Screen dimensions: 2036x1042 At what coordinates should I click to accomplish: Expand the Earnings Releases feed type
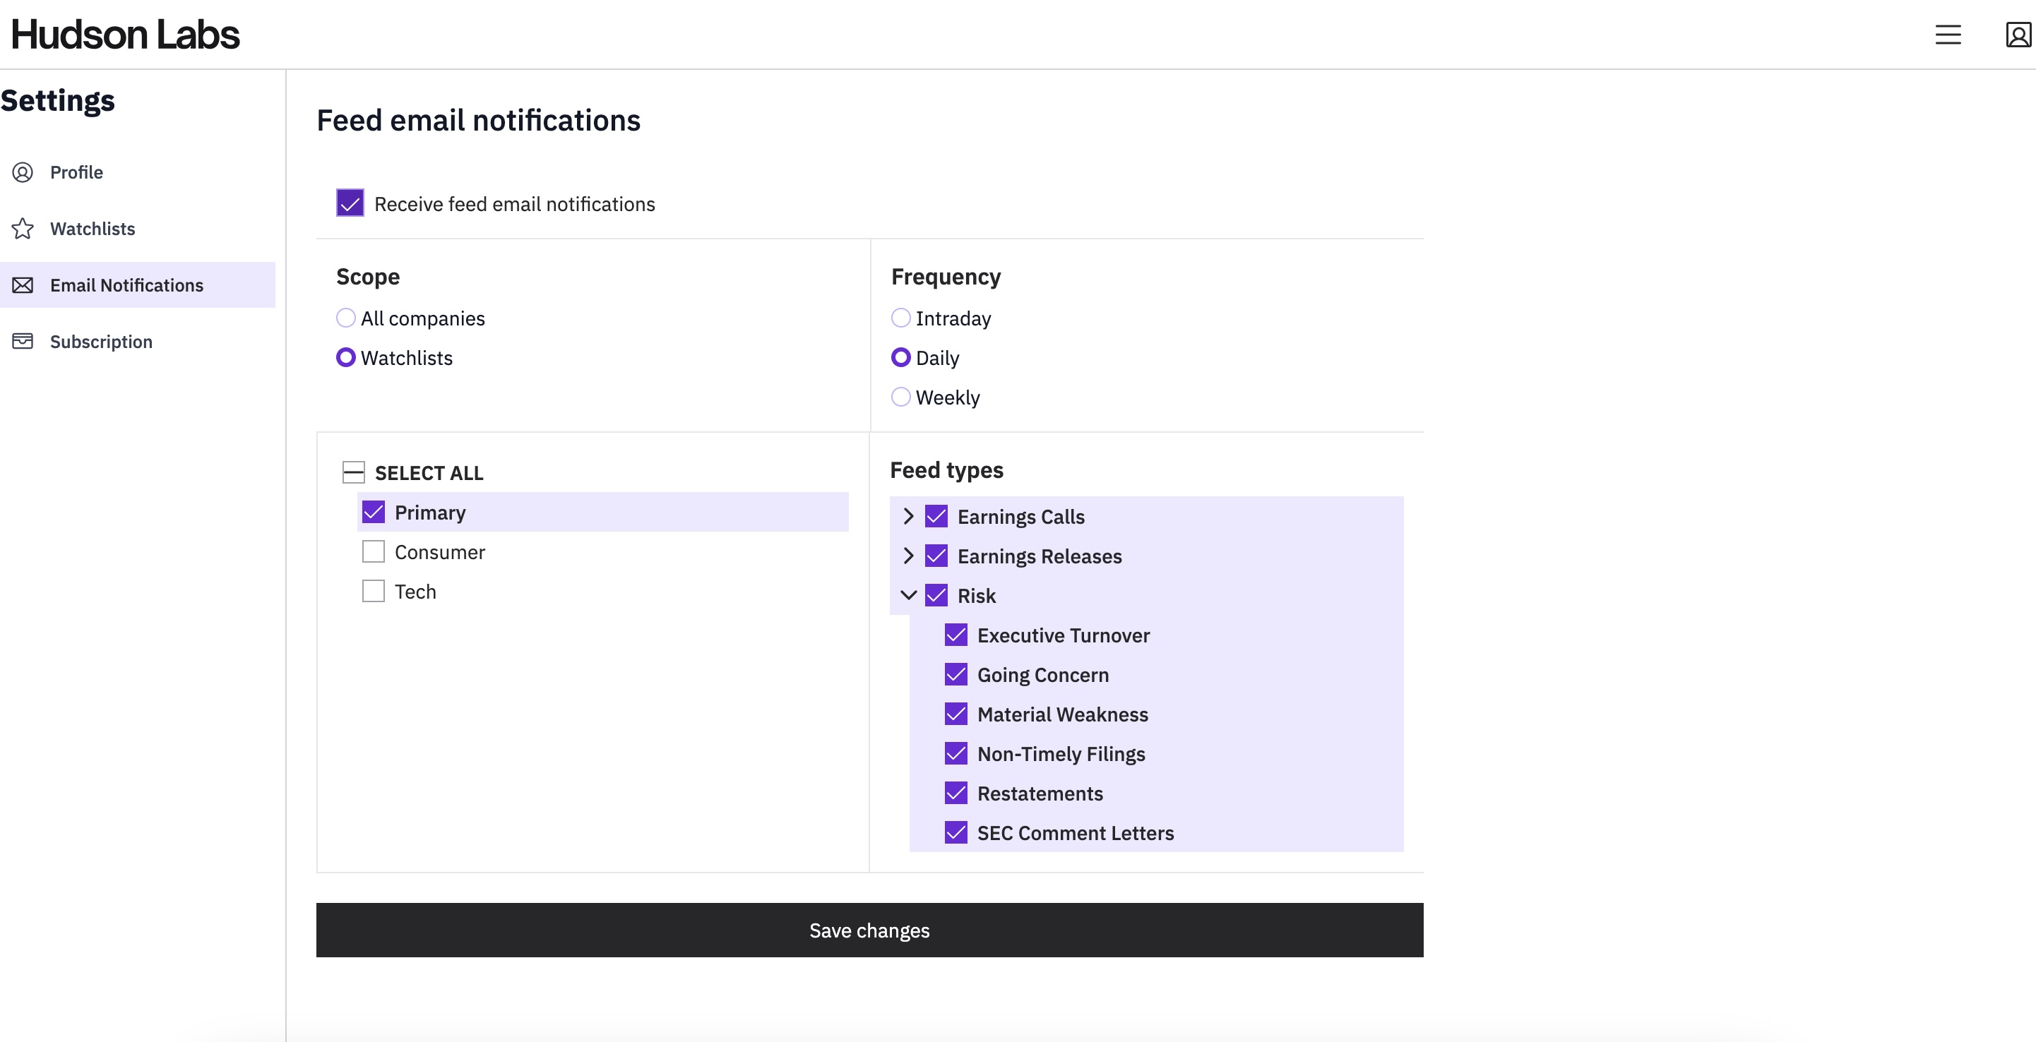908,556
